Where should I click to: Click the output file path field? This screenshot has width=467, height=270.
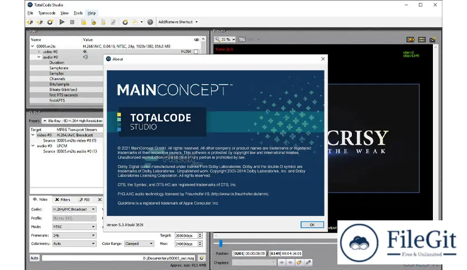[x=119, y=258]
